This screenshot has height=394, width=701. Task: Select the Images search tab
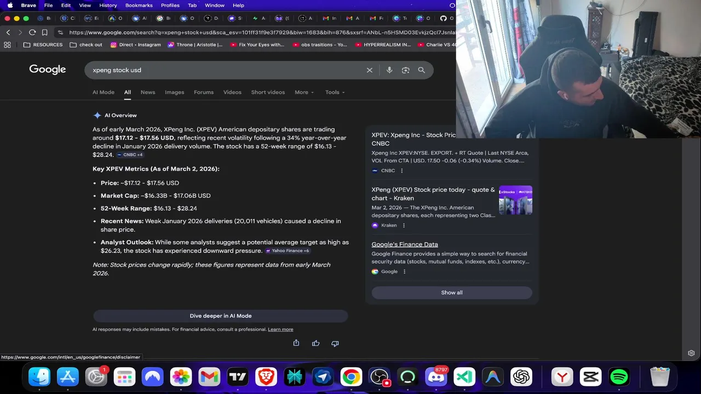pos(175,92)
